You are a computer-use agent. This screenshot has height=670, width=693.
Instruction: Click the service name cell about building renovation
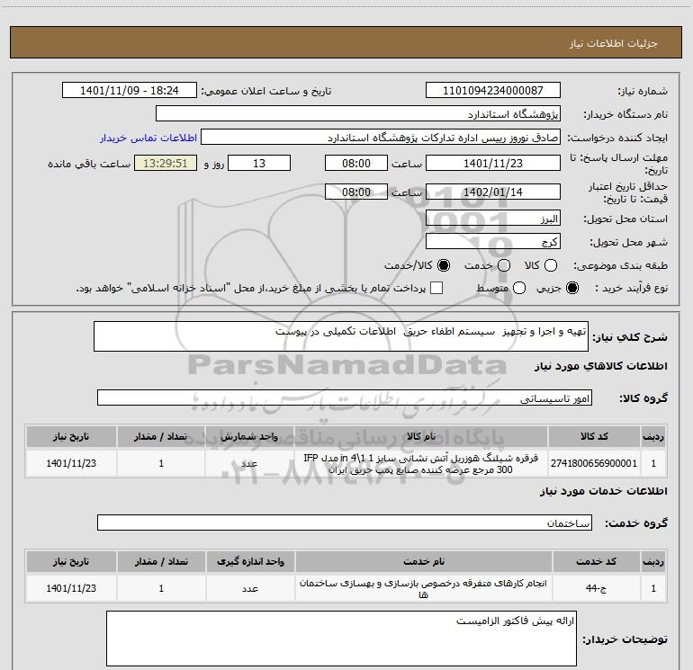(x=423, y=588)
